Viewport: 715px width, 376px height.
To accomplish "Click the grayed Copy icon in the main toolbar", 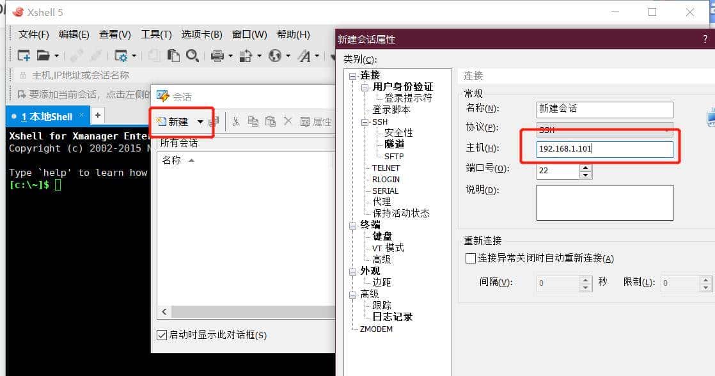I will (x=154, y=56).
